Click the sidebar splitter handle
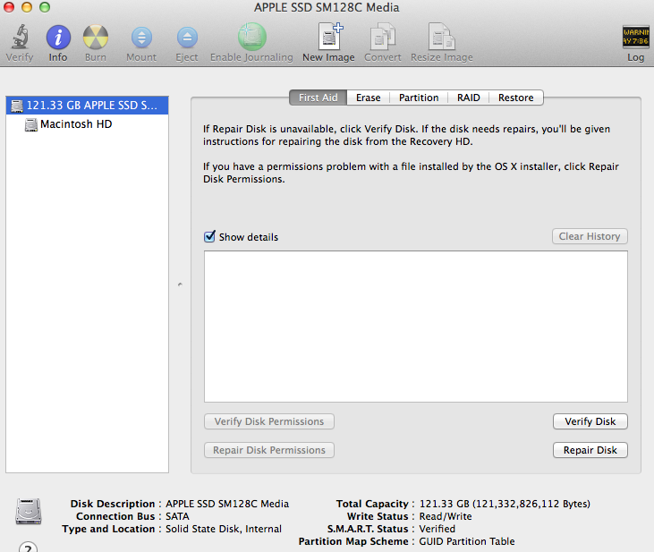Screen dimensions: 654x552 point(180,284)
